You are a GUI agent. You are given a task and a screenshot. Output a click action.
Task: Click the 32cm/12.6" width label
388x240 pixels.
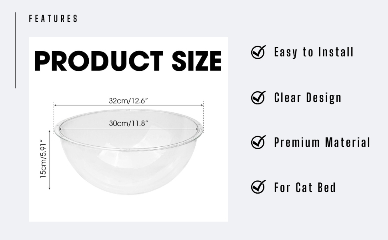[128, 101]
